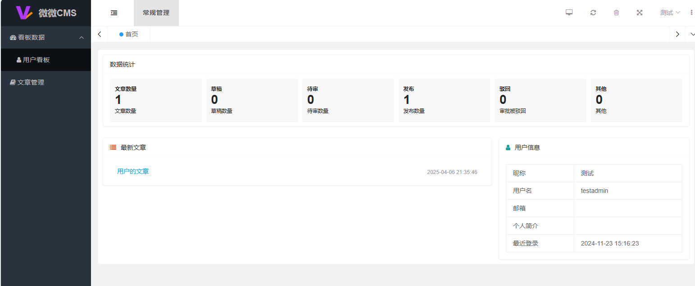Viewport: 695px width, 286px height.
Task: Open the three-dot more options icon
Action: (x=691, y=13)
